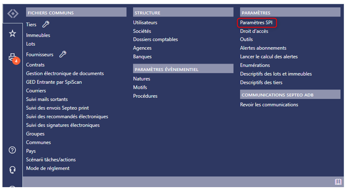The width and height of the screenshot is (349, 189).
Task: Click Droit d'accès entry
Action: [254, 31]
